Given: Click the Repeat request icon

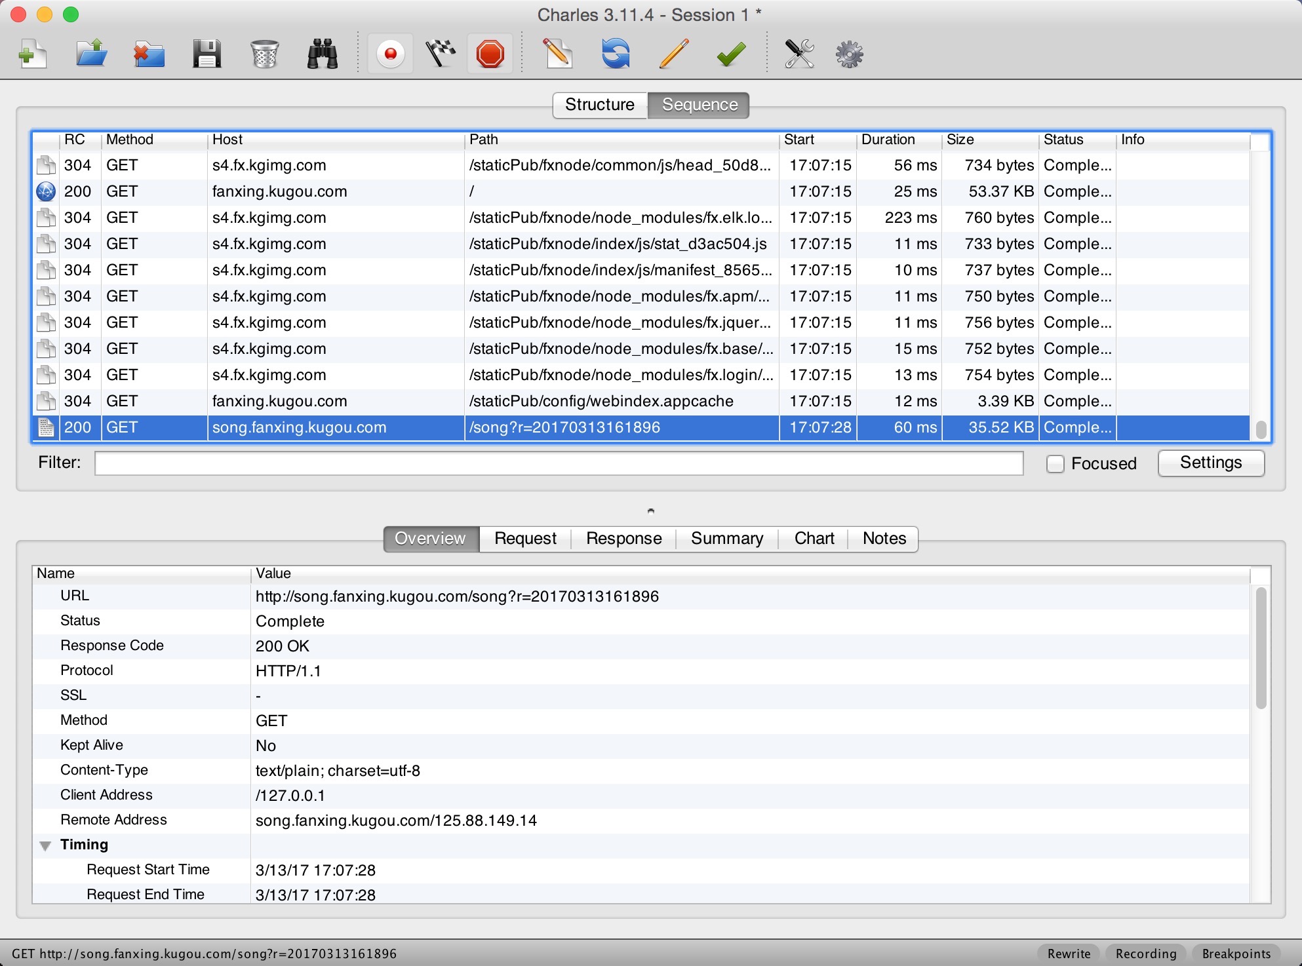Looking at the screenshot, I should click(616, 54).
